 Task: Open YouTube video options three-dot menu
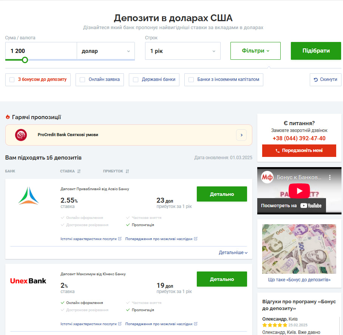point(330,177)
